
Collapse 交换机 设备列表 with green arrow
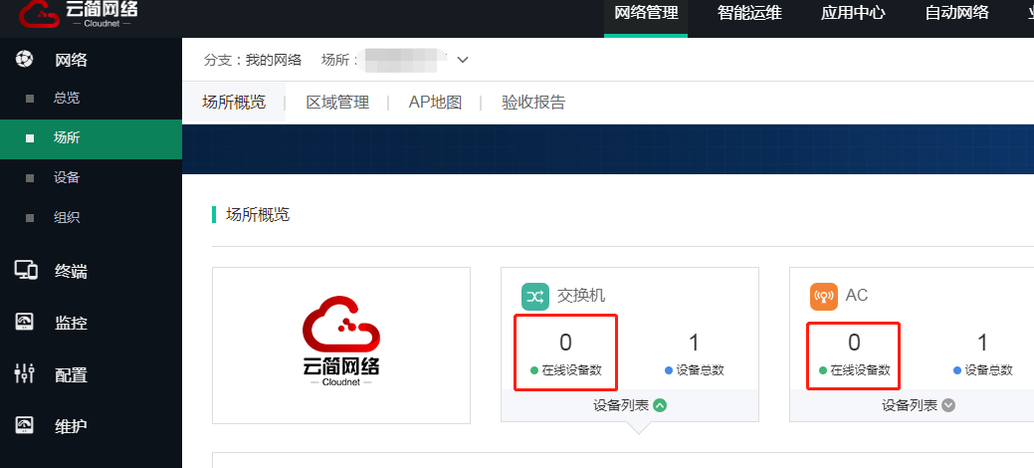660,405
